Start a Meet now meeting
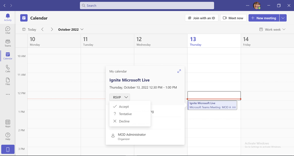Viewport: 294px width, 156px height. click(x=233, y=18)
